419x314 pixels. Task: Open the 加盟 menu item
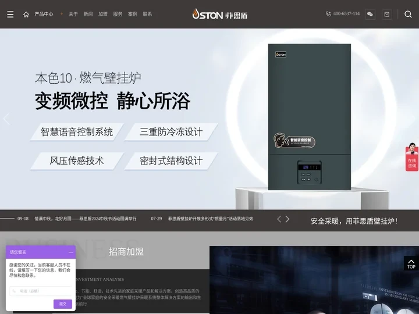pyautogui.click(x=102, y=14)
